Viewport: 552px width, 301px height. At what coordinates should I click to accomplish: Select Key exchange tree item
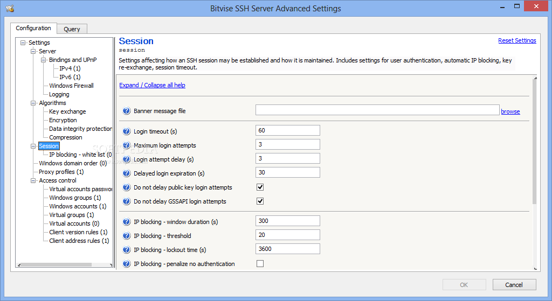pos(67,111)
